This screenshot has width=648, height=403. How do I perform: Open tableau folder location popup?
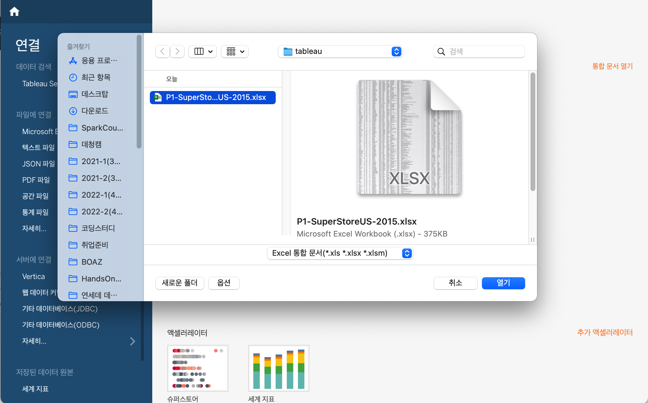pos(340,51)
